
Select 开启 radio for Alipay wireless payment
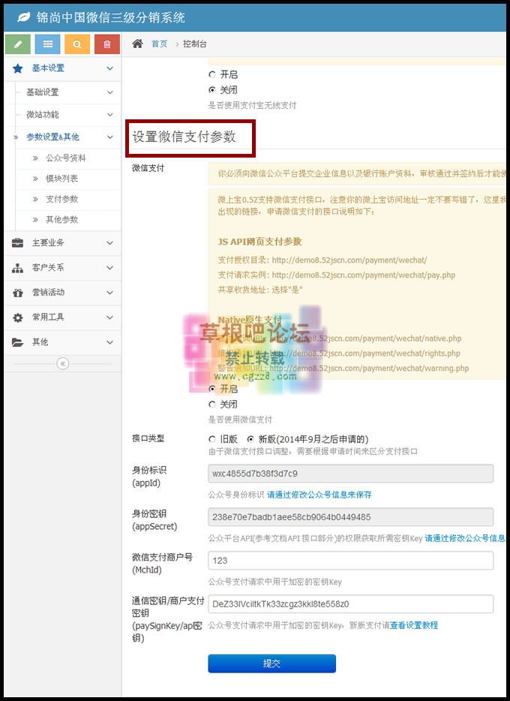212,74
